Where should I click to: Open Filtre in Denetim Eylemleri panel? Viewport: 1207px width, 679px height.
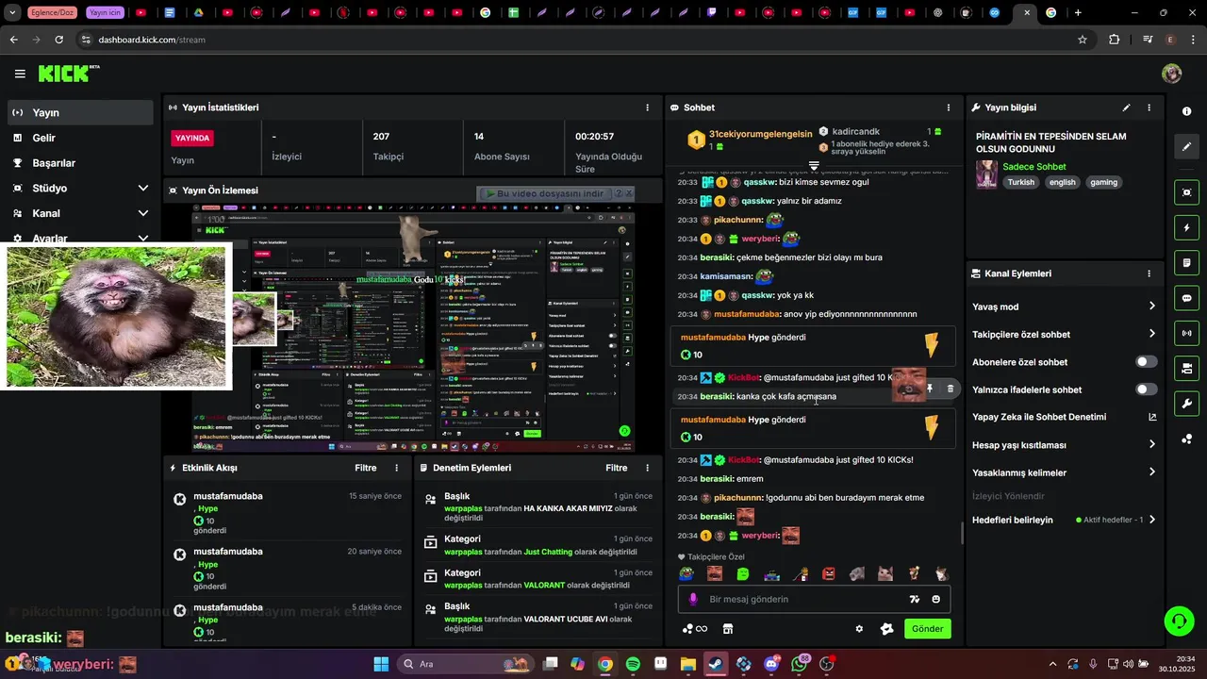(616, 468)
